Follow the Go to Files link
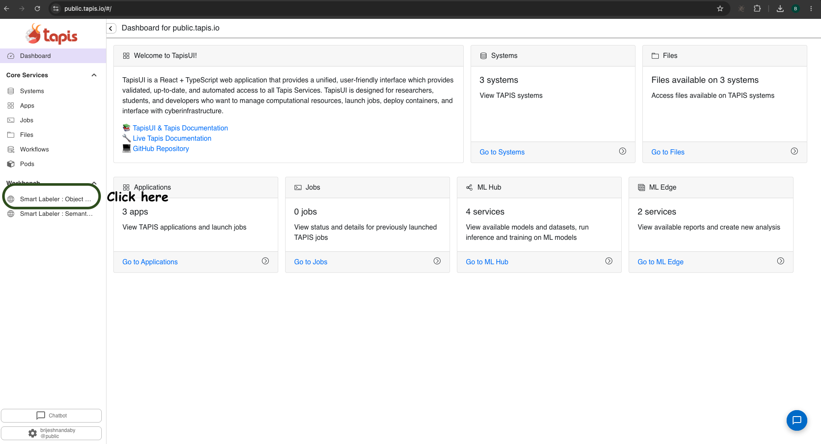This screenshot has width=821, height=444. pos(668,152)
